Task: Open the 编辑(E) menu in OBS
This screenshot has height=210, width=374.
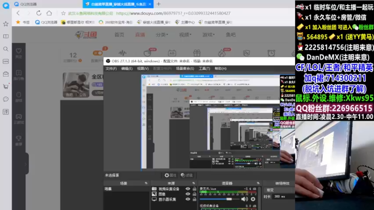Action: pos(127,69)
